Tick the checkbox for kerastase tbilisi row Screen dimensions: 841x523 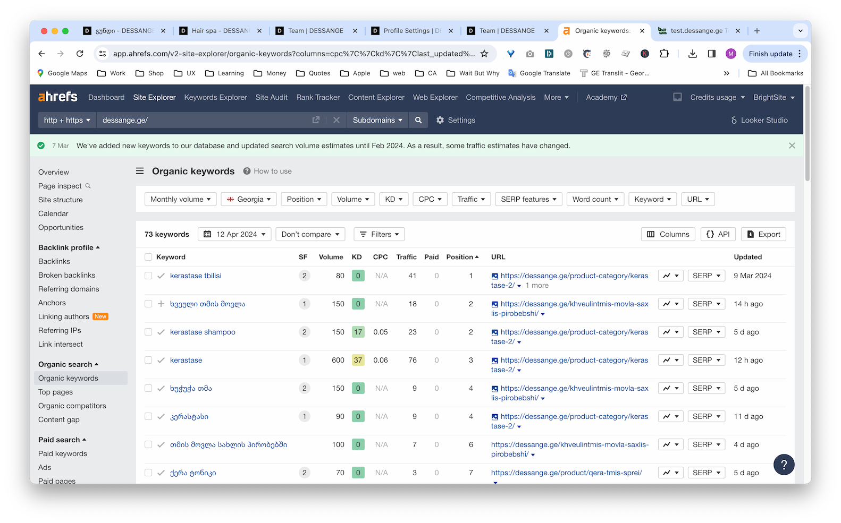(x=148, y=276)
